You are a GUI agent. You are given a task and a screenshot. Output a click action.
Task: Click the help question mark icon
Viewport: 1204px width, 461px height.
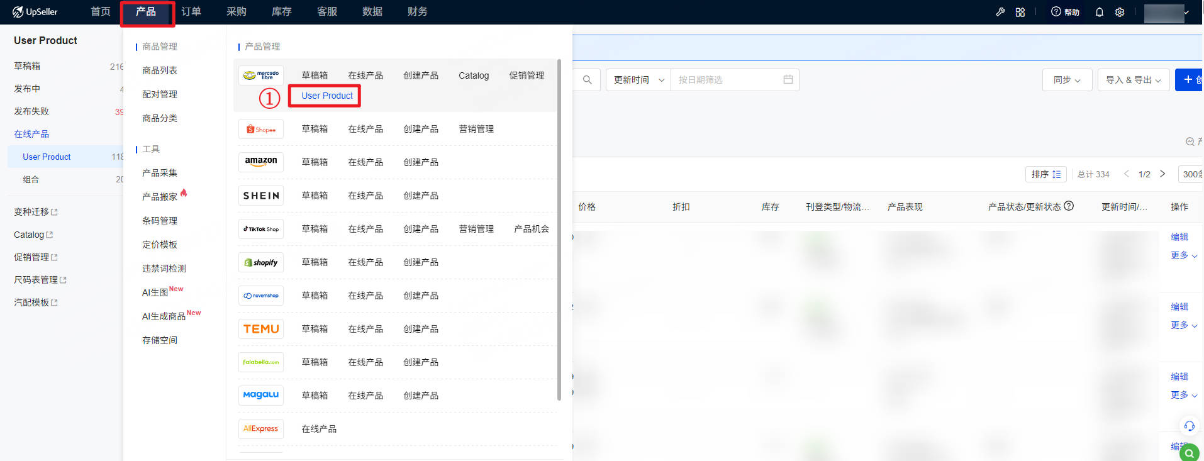coord(1056,11)
